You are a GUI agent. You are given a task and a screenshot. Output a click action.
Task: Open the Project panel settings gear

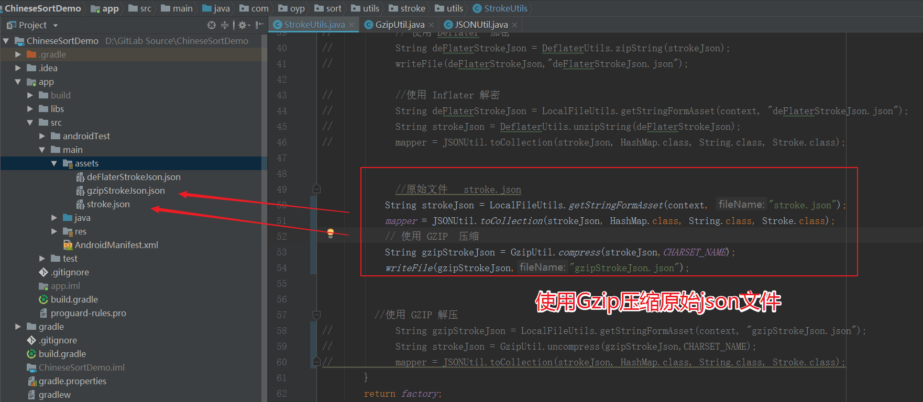click(242, 25)
